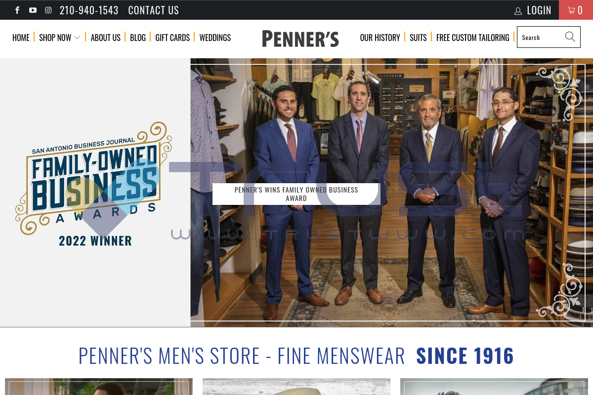The image size is (593, 395).
Task: Click the user login icon
Action: point(518,10)
